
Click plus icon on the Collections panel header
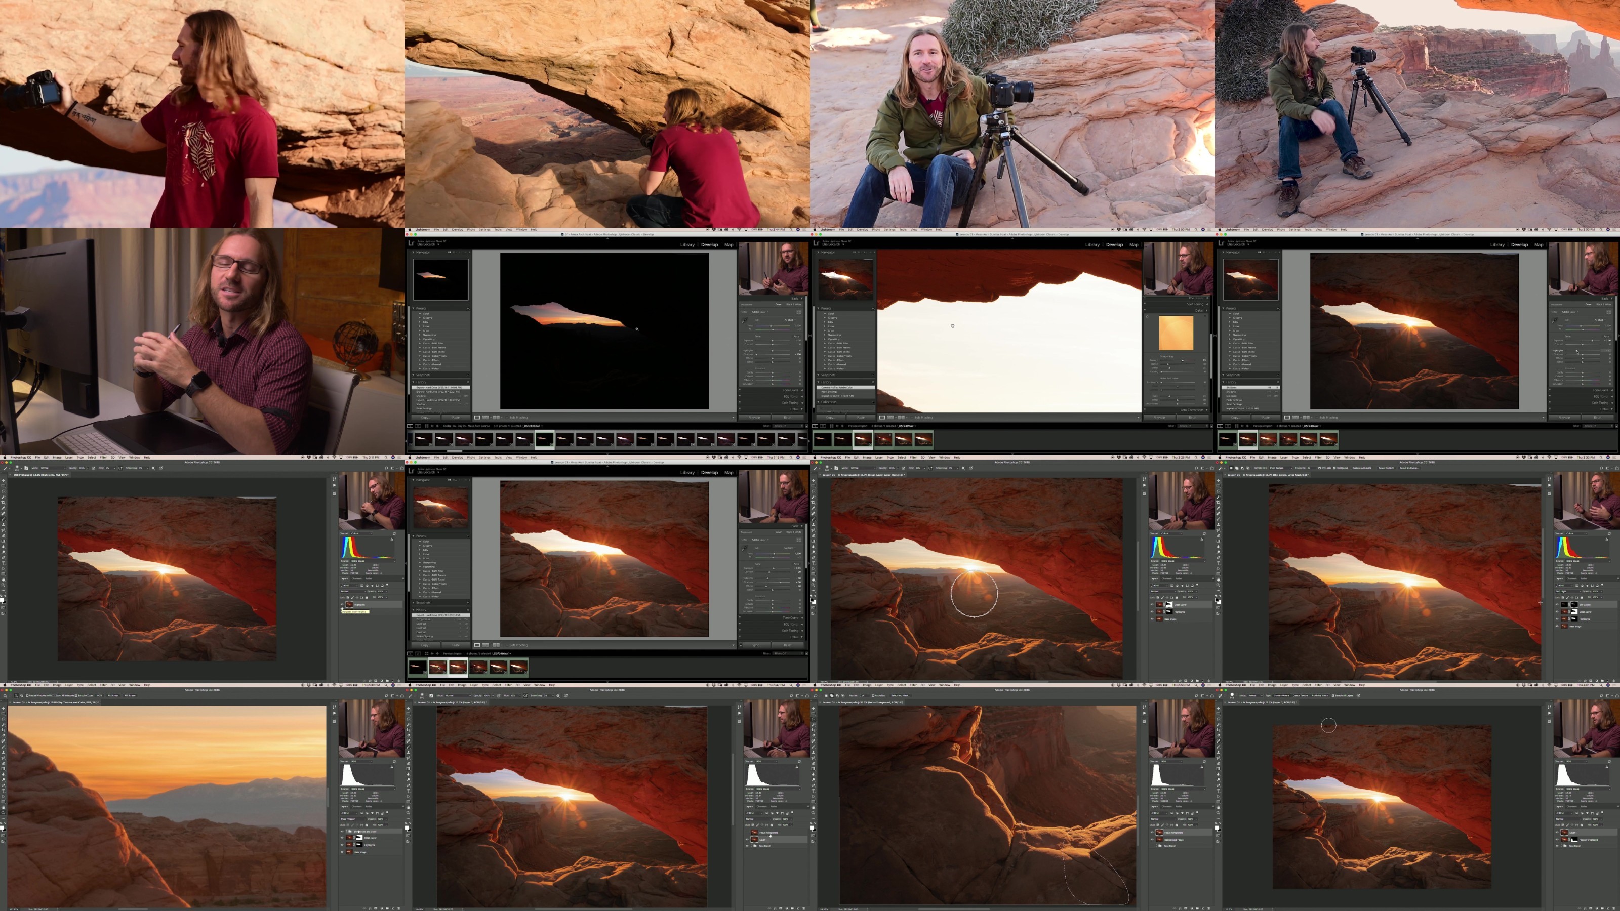point(873,402)
